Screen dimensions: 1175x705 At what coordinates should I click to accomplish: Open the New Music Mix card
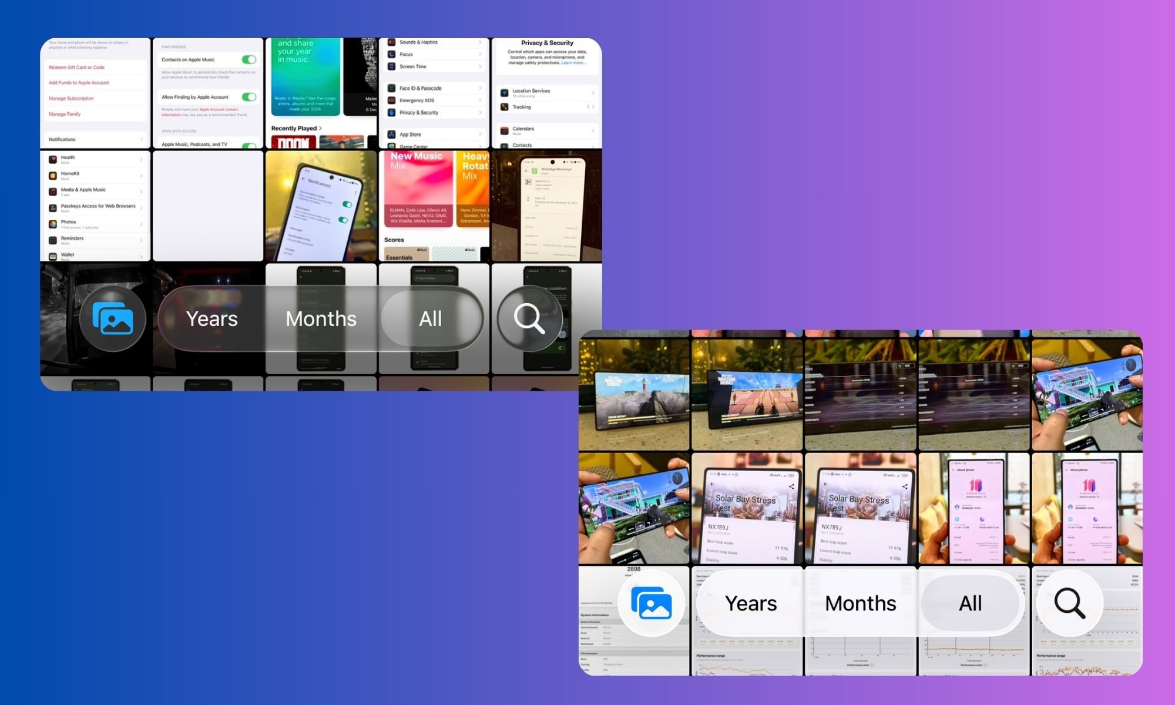pyautogui.click(x=419, y=189)
